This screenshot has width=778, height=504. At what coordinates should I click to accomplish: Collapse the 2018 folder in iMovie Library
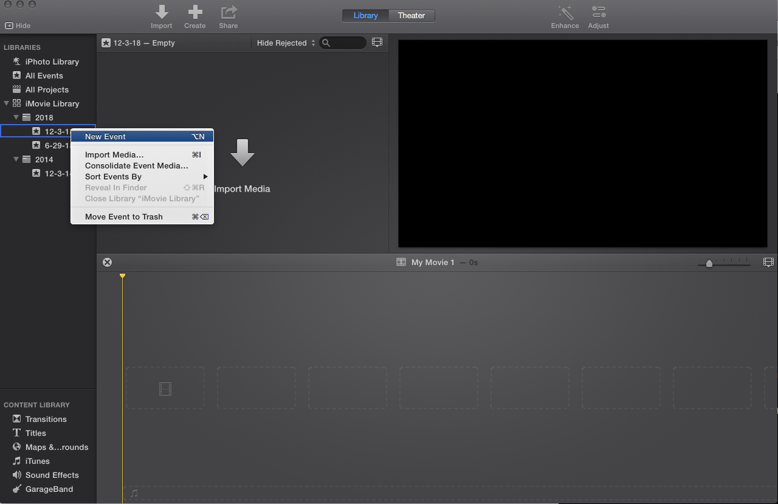coord(16,117)
